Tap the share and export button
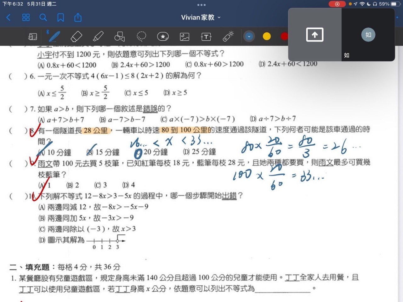Viewport: 403px width, 302px height. click(x=78, y=17)
